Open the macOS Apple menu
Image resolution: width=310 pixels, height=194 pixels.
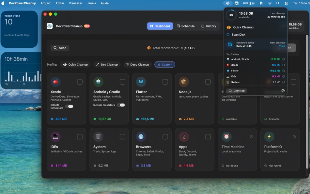(x=3, y=3)
